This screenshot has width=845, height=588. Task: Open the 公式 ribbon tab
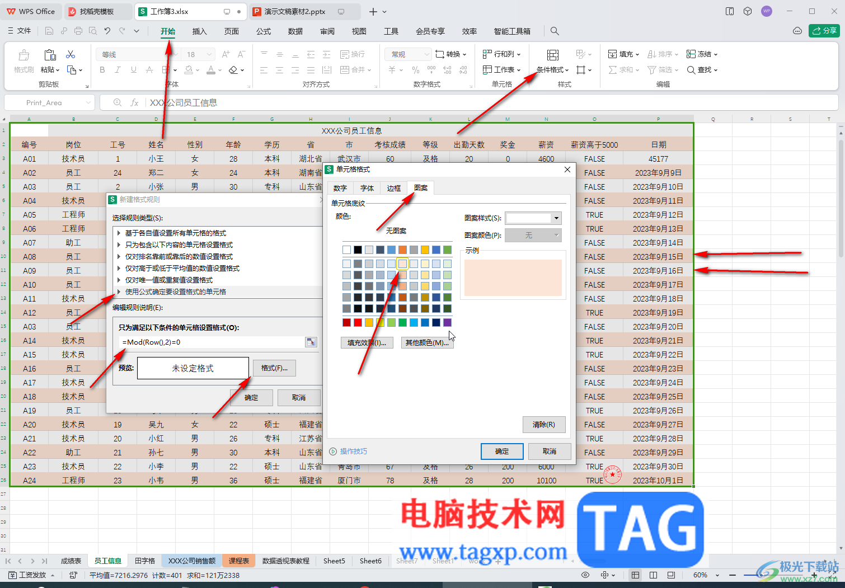tap(264, 31)
